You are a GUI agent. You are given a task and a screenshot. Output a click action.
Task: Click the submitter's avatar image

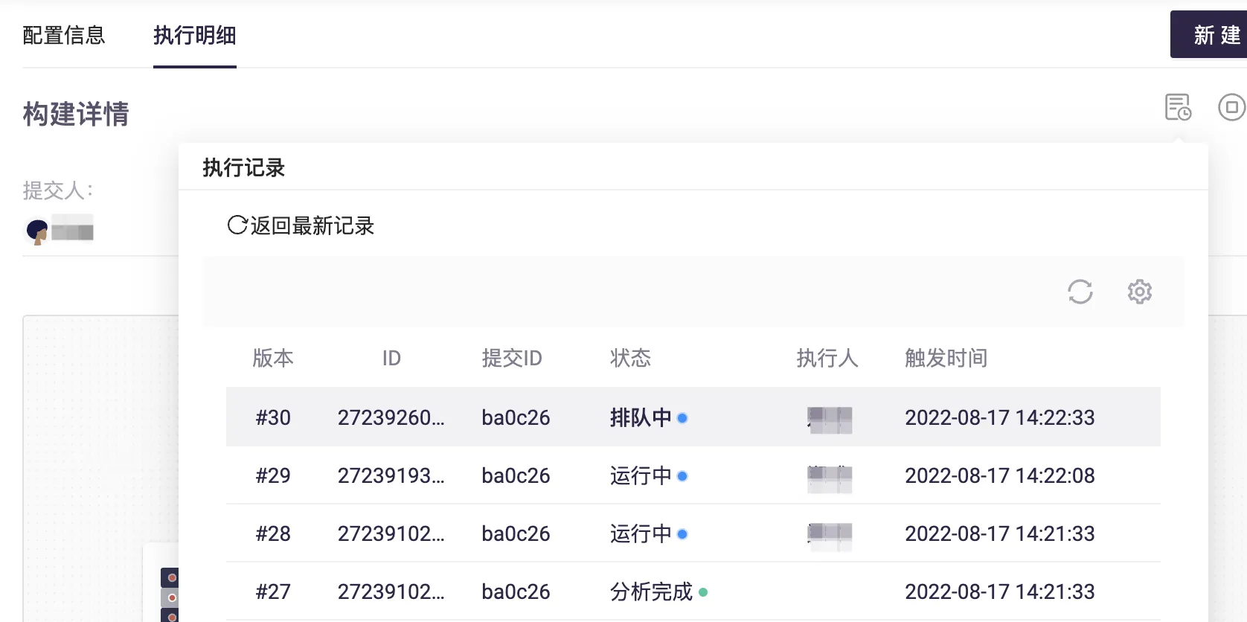point(36,231)
